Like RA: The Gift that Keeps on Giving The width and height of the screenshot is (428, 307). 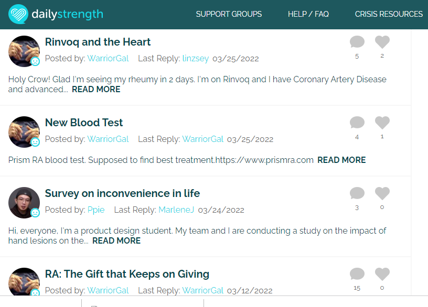point(382,275)
